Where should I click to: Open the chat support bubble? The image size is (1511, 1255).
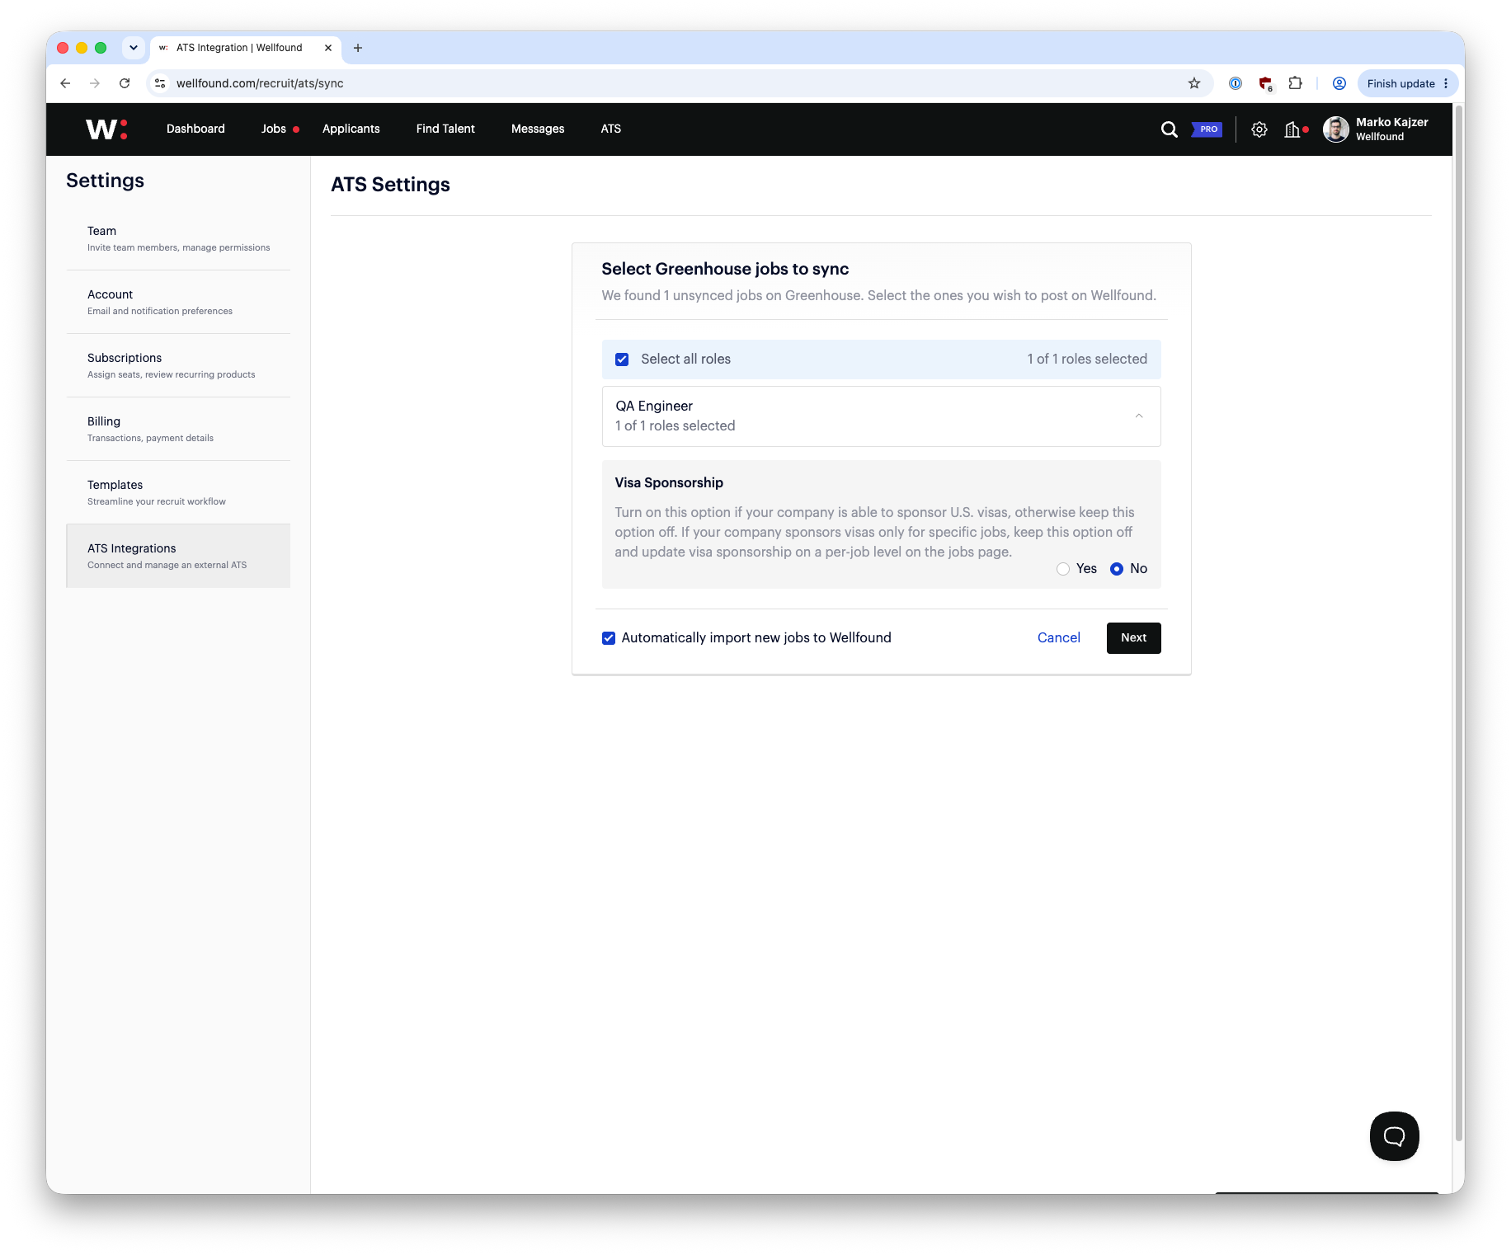(1394, 1136)
